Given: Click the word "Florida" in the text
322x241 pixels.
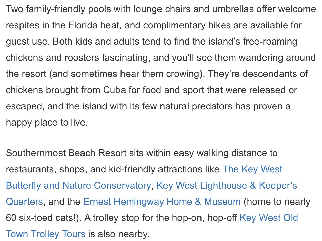Looking at the screenshot, I should (x=83, y=25).
